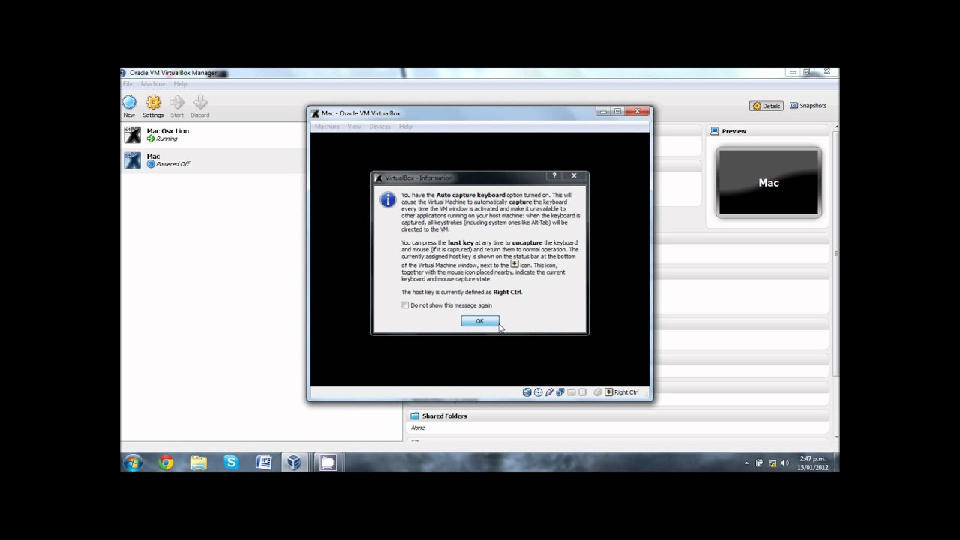Click the running VM window taskbar icon
This screenshot has height=540, width=960.
[x=328, y=463]
